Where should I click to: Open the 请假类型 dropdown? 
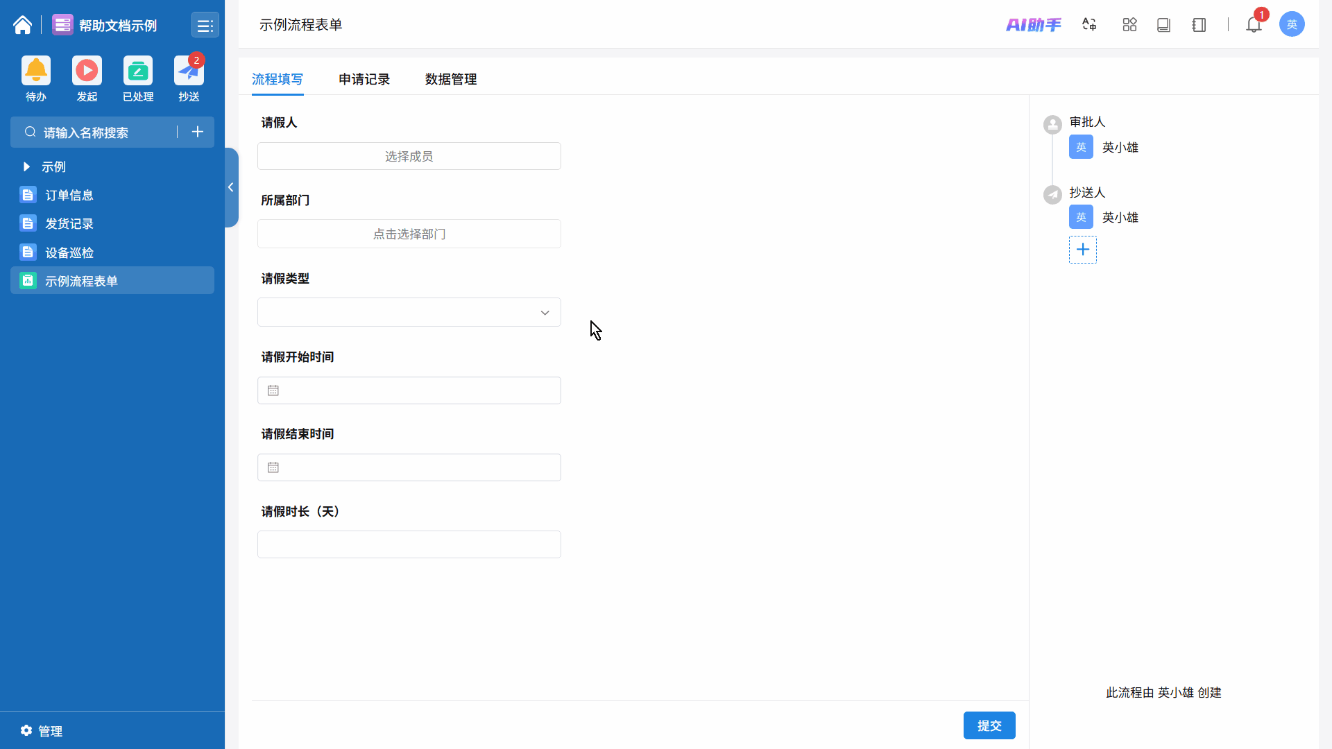click(409, 313)
